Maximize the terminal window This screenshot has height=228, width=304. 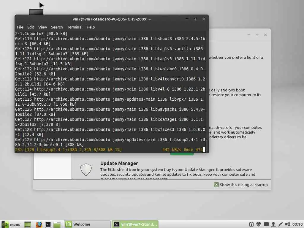point(195,19)
